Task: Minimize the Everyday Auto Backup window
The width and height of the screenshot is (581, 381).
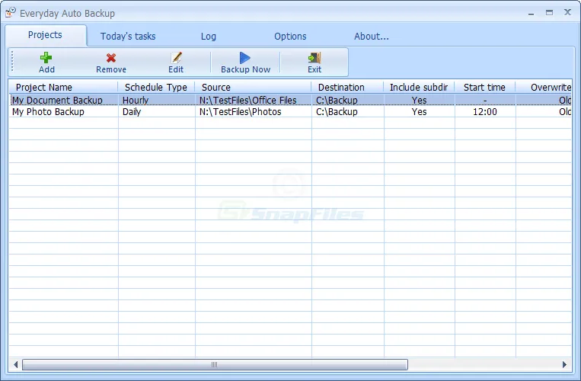Action: coord(531,14)
